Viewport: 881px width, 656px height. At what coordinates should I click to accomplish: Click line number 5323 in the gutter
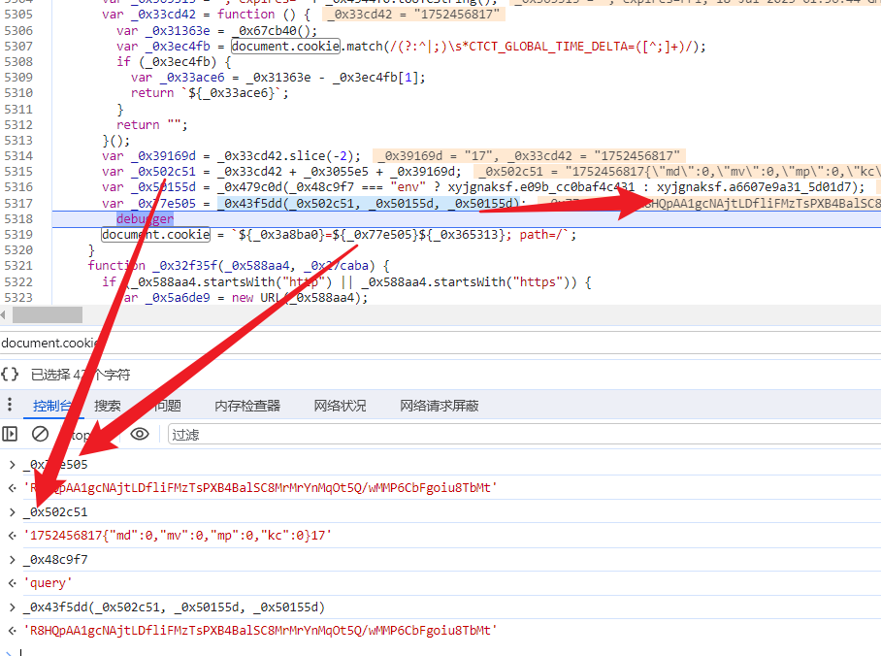[x=18, y=298]
